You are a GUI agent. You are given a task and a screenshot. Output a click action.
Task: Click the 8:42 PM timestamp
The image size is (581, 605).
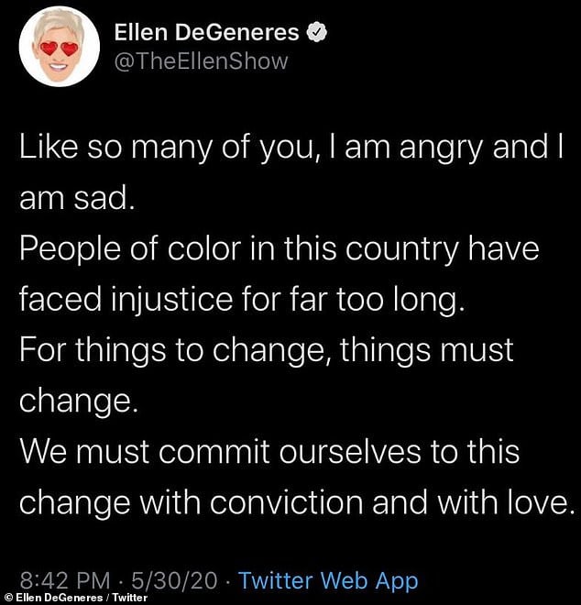click(65, 580)
